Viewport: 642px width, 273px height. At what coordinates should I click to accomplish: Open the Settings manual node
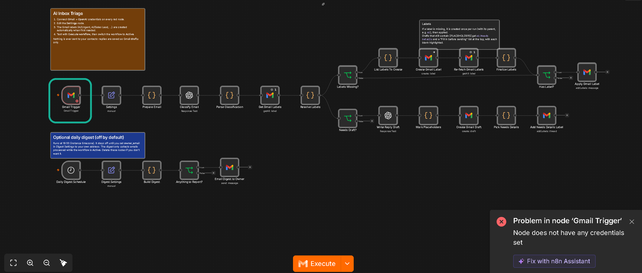click(112, 96)
